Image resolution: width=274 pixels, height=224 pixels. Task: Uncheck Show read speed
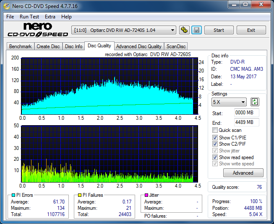tap(215, 157)
